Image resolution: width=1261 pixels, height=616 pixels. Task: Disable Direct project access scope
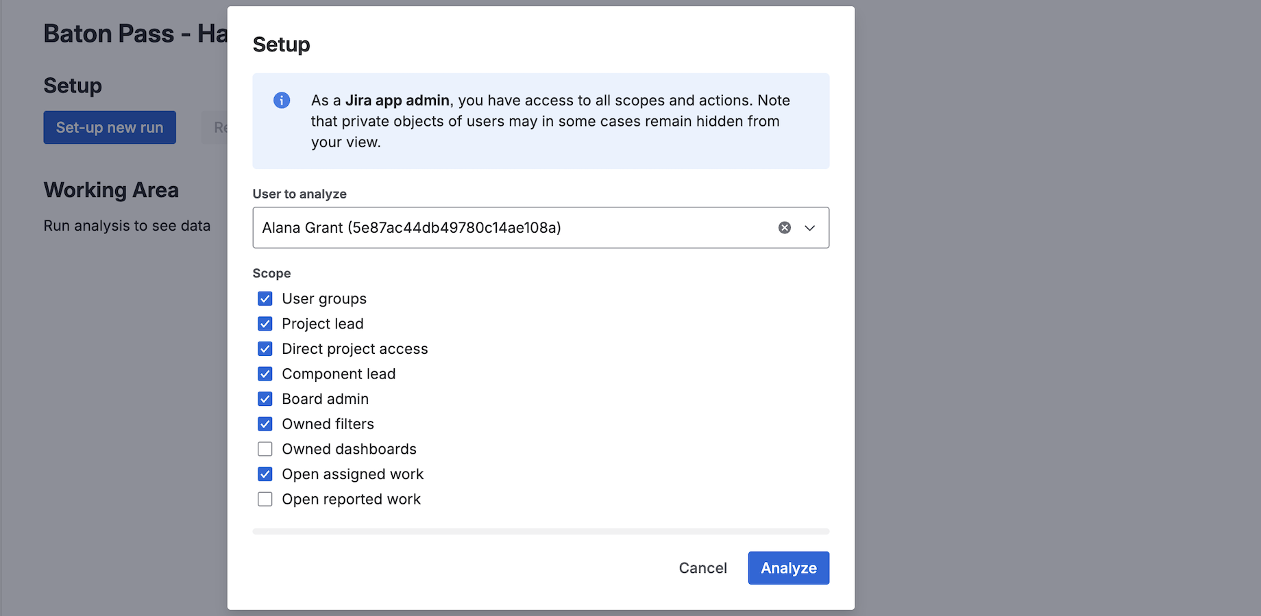tap(265, 349)
